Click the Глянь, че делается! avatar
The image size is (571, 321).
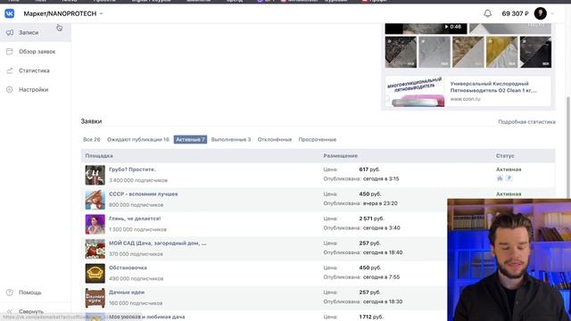[95, 224]
